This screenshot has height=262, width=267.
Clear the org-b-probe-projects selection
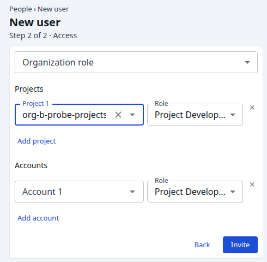click(118, 115)
